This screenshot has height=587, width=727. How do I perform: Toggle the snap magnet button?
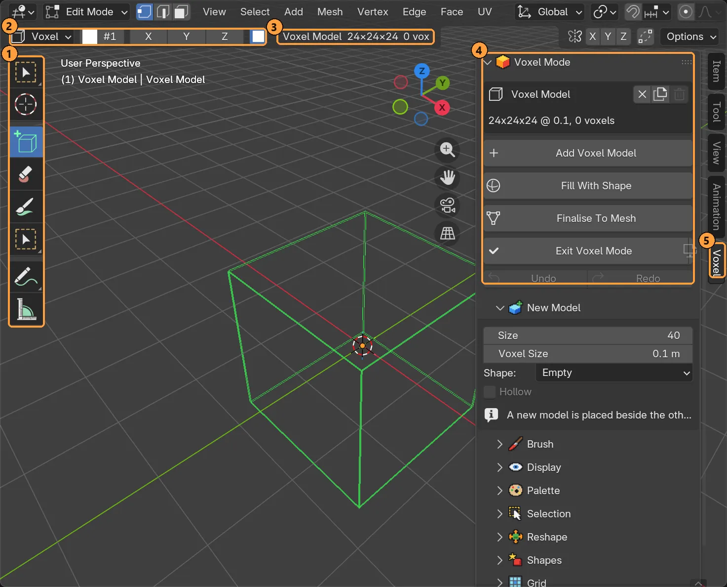click(633, 12)
